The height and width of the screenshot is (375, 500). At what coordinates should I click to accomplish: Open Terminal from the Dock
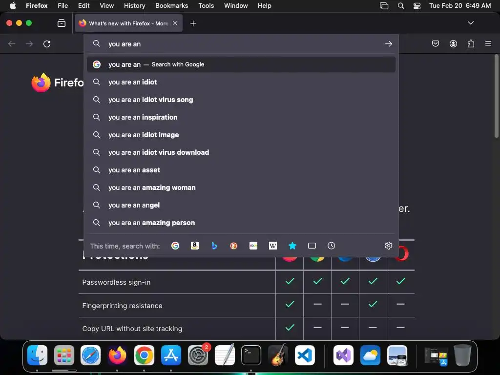251,355
